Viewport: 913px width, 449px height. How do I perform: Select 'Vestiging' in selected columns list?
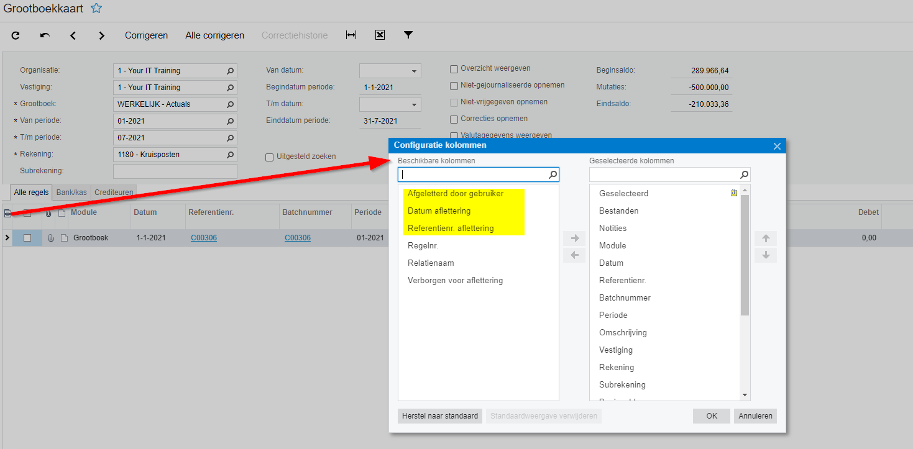[x=665, y=350]
